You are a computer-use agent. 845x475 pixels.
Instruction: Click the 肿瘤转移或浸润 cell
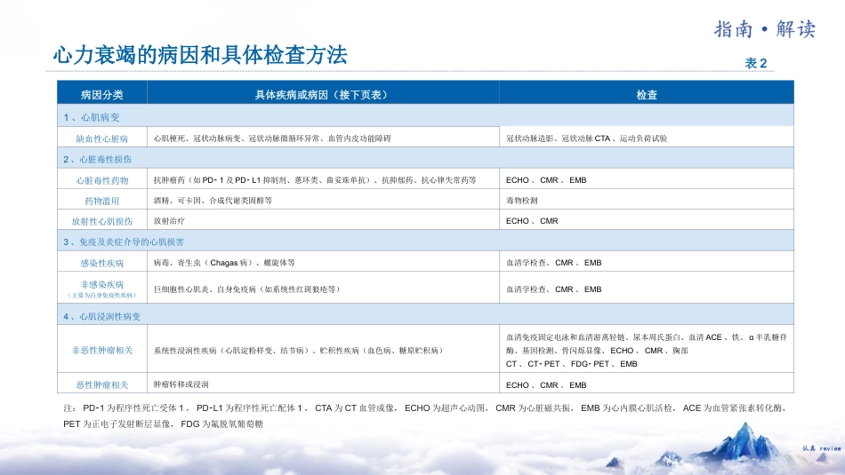click(323, 384)
